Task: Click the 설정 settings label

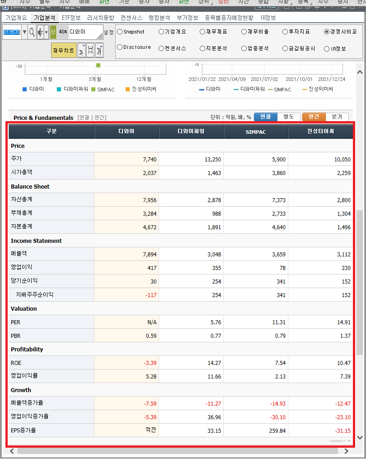Action: [108, 33]
